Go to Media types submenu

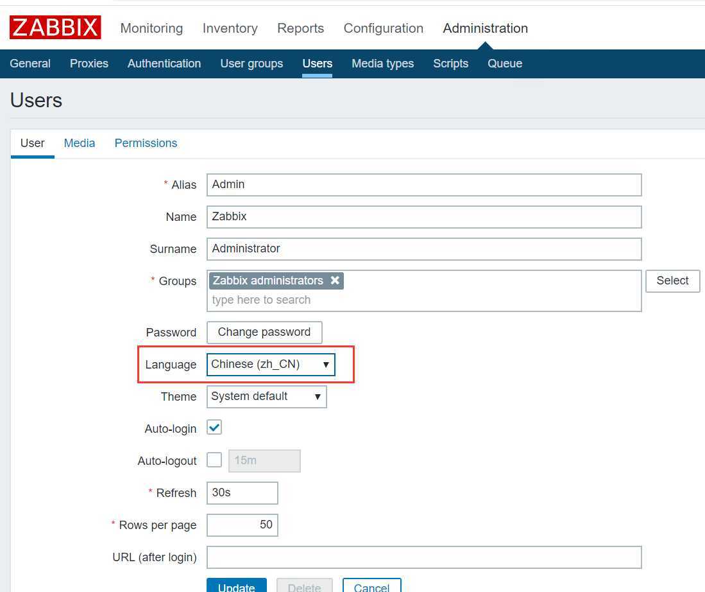(x=382, y=64)
